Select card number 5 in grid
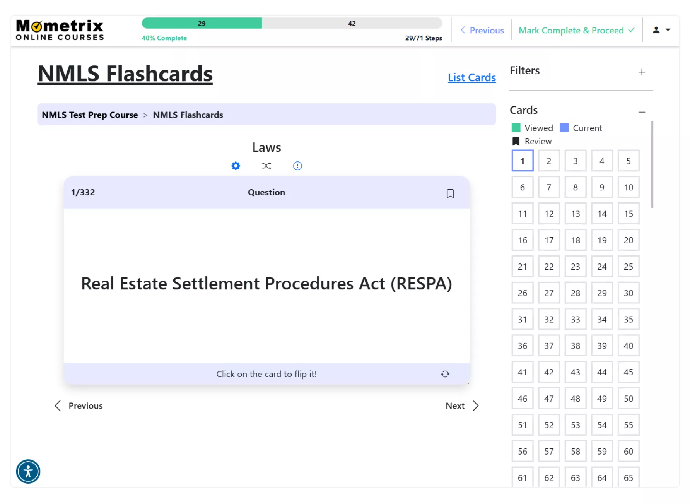Image resolution: width=690 pixels, height=503 pixels. click(x=628, y=161)
